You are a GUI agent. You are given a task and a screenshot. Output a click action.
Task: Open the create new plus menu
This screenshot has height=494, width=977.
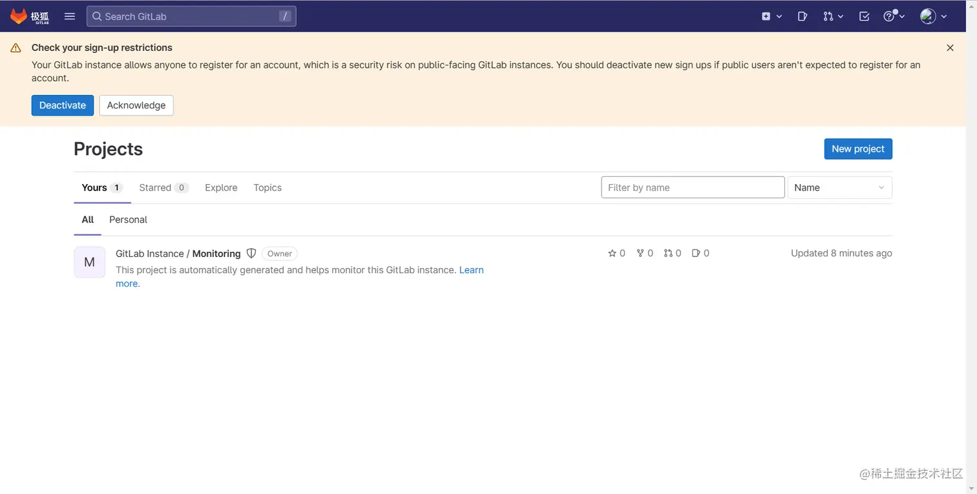click(x=772, y=16)
